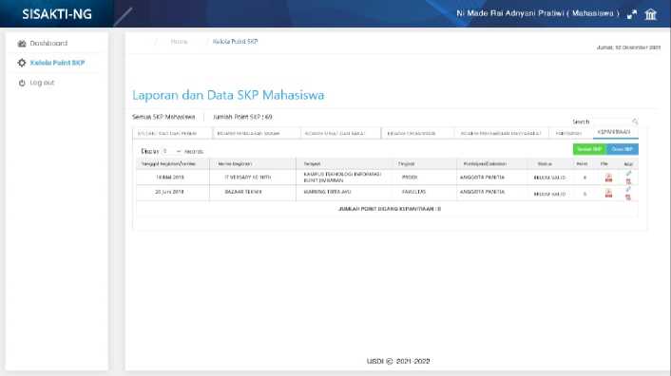This screenshot has height=376, width=671.
Task: Click BELUM VALID status in Bazaar Teknik row
Action: 549,194
